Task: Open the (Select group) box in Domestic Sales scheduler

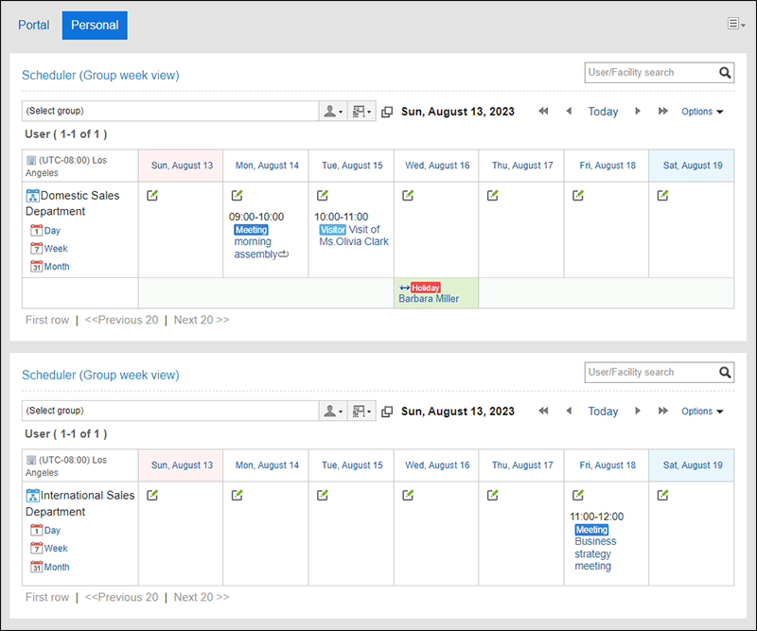Action: click(170, 111)
